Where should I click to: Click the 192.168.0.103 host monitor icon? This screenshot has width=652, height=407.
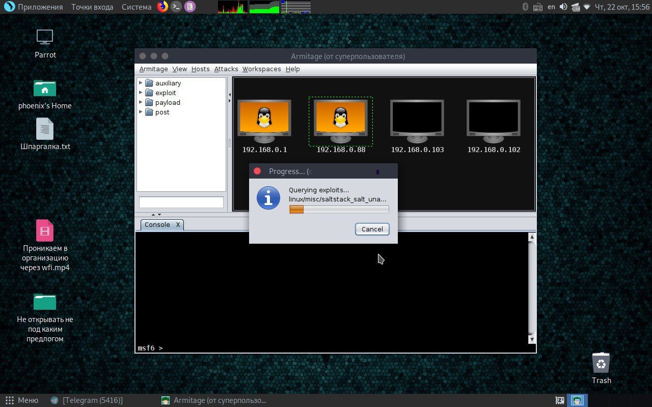pos(417,121)
